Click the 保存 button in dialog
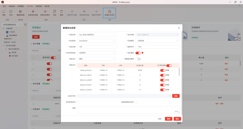 169,119
